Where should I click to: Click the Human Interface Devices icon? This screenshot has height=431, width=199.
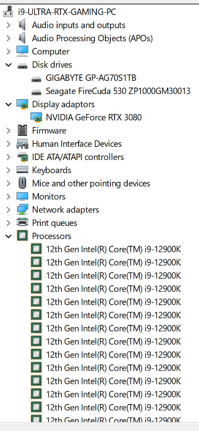pos(22,144)
